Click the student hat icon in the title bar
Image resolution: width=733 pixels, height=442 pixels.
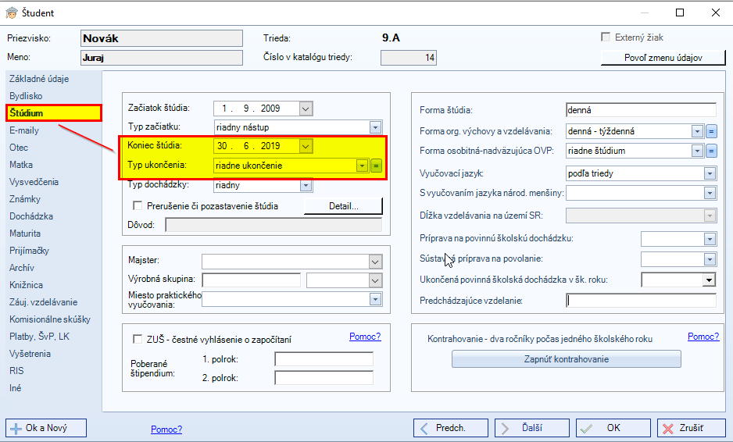[11, 12]
